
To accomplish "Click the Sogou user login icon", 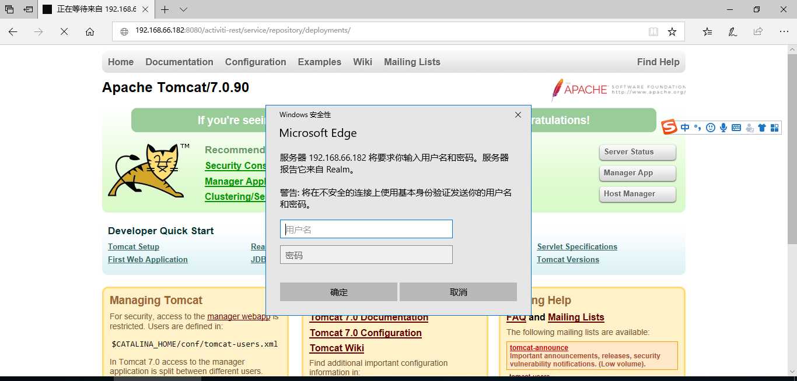I will [x=749, y=128].
